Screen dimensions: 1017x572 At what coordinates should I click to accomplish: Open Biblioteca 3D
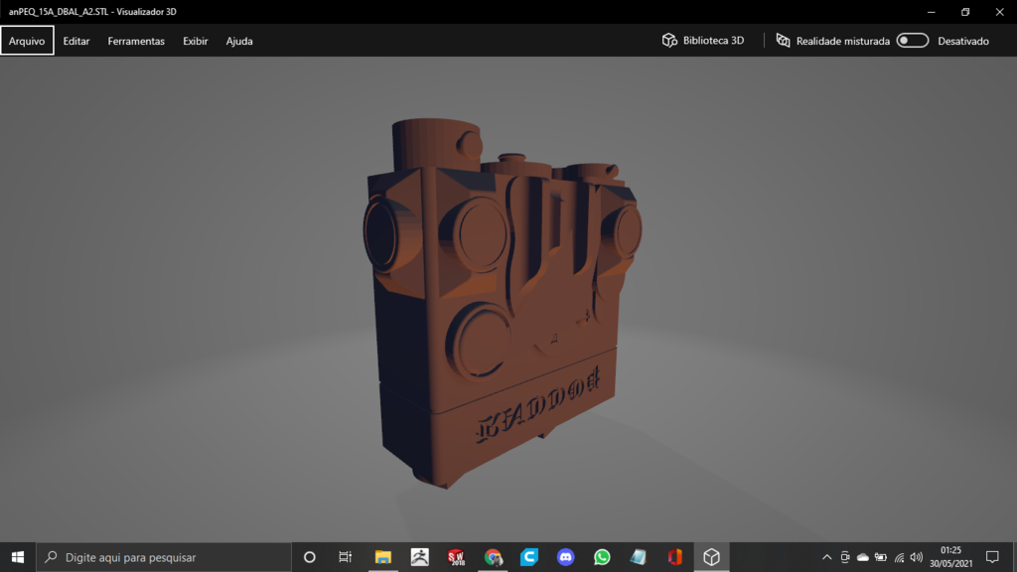tap(703, 40)
